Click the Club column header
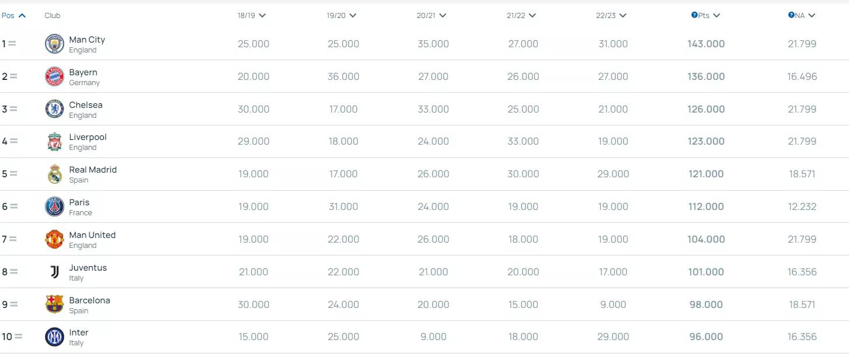Viewport: 849px width, 357px height. (53, 15)
